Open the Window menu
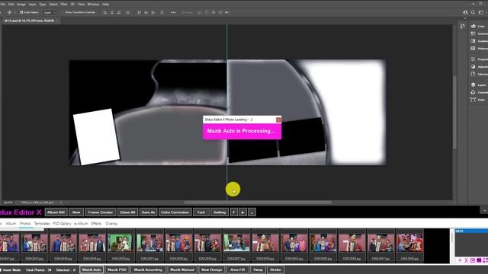This screenshot has width=488, height=274. click(x=93, y=5)
